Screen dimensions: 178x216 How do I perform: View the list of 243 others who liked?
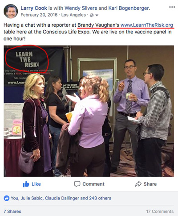pyautogui.click(x=100, y=198)
